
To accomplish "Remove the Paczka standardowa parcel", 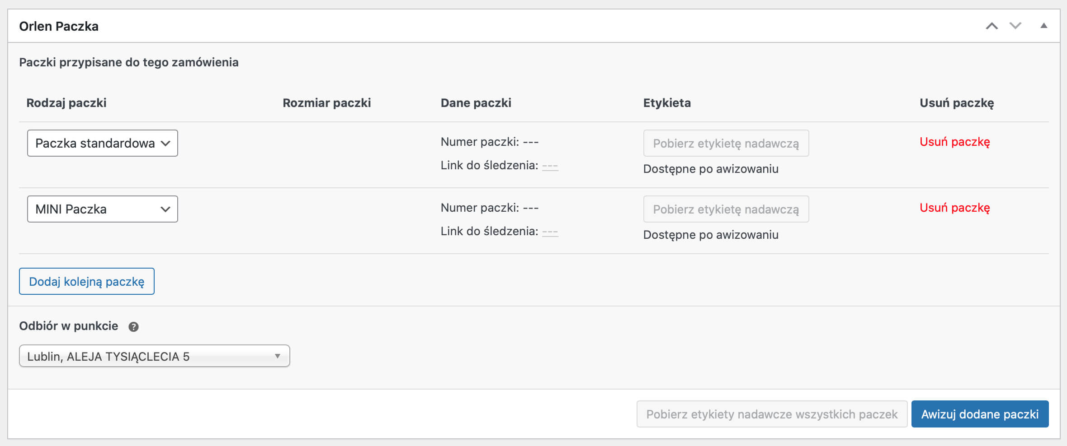I will tap(955, 142).
